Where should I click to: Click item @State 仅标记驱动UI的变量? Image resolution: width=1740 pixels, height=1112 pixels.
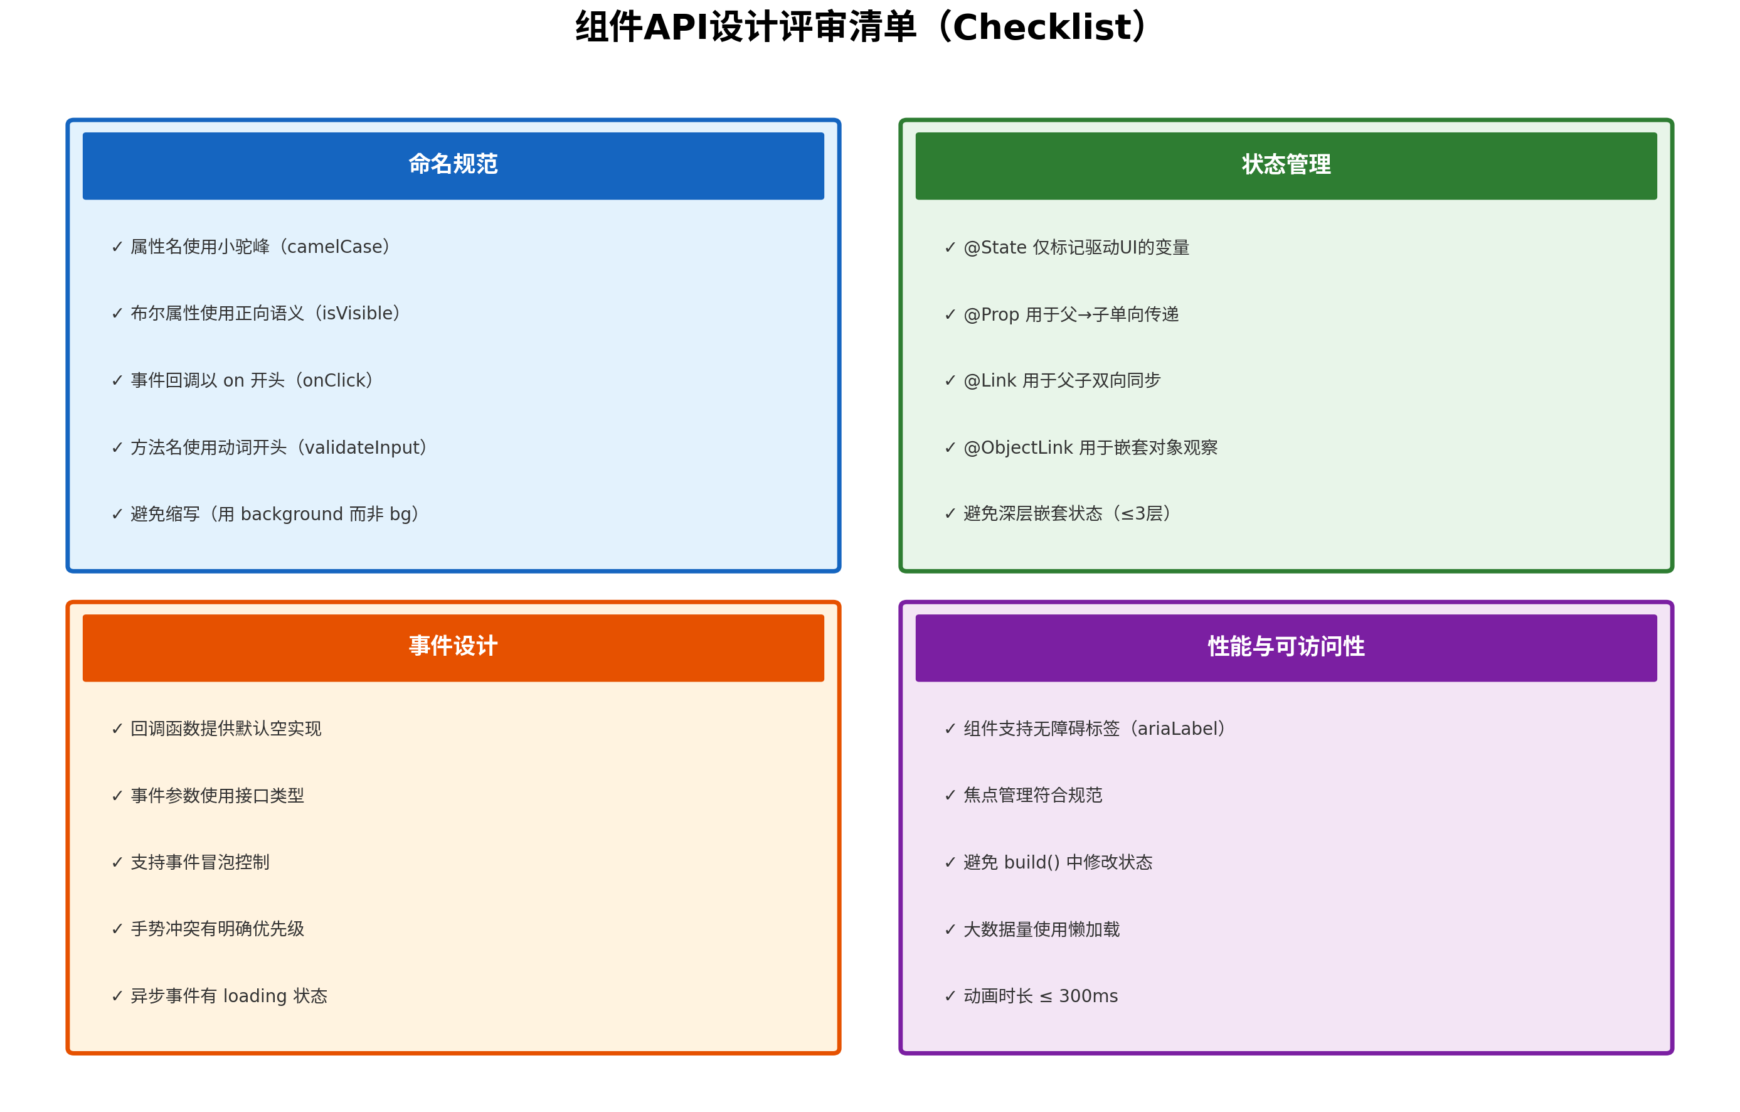point(1066,247)
